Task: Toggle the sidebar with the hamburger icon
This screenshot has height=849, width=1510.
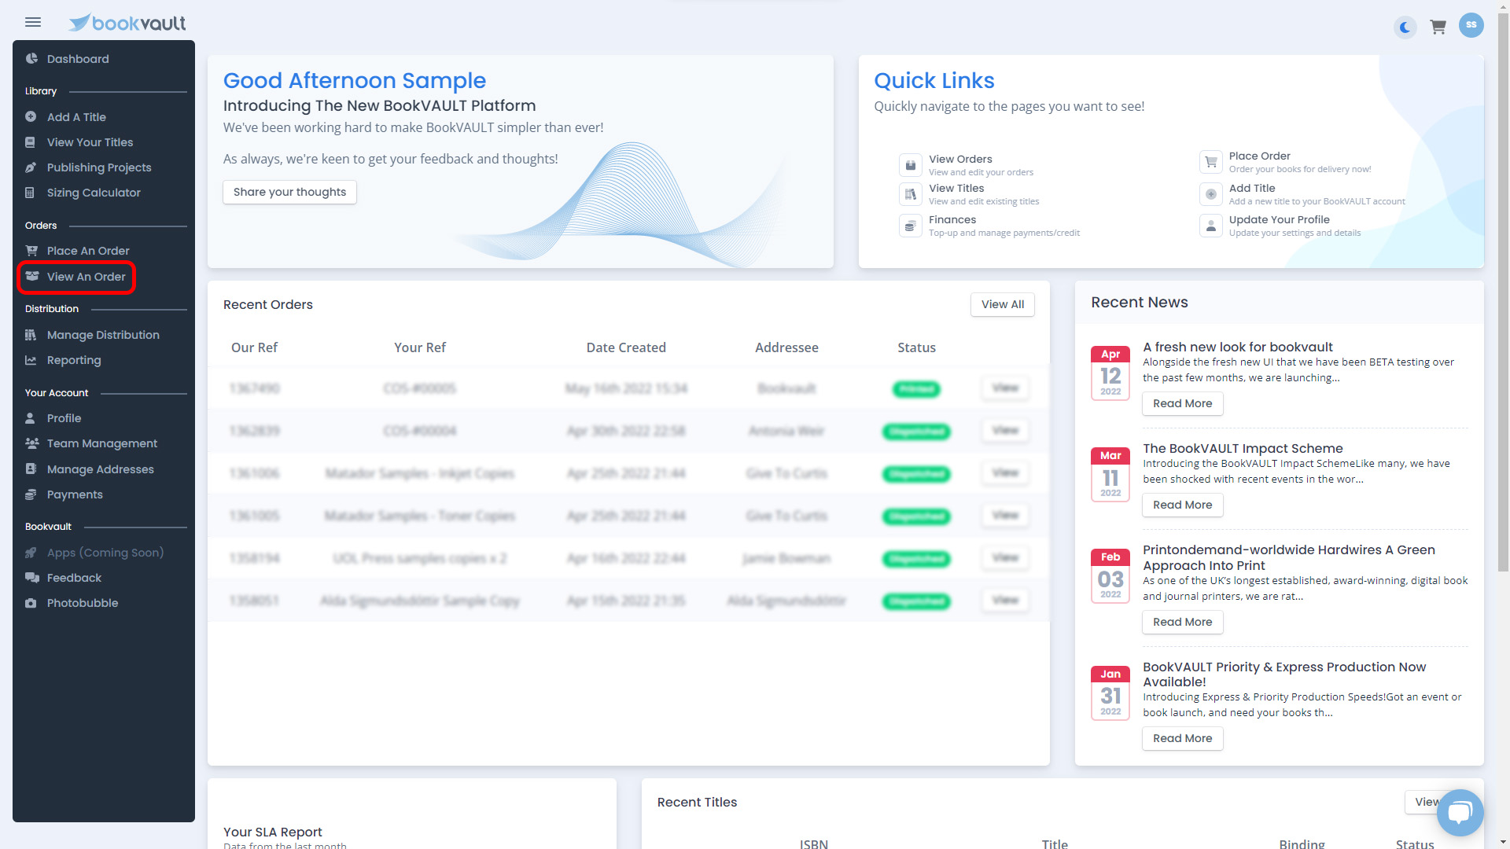Action: pyautogui.click(x=32, y=22)
